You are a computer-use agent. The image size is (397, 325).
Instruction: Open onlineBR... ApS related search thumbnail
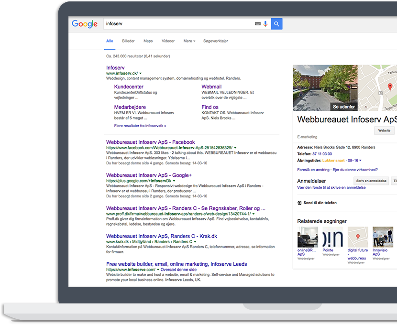[308, 237]
